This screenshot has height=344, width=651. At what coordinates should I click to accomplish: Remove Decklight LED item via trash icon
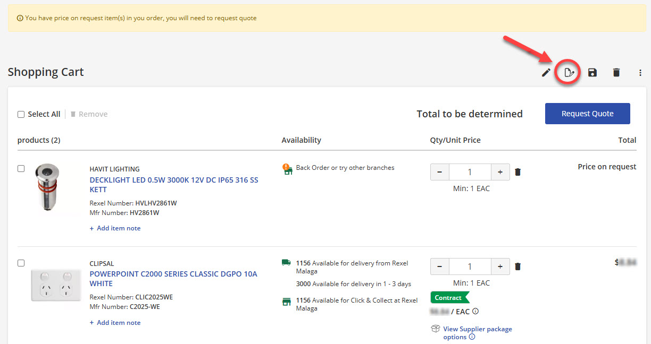point(518,172)
